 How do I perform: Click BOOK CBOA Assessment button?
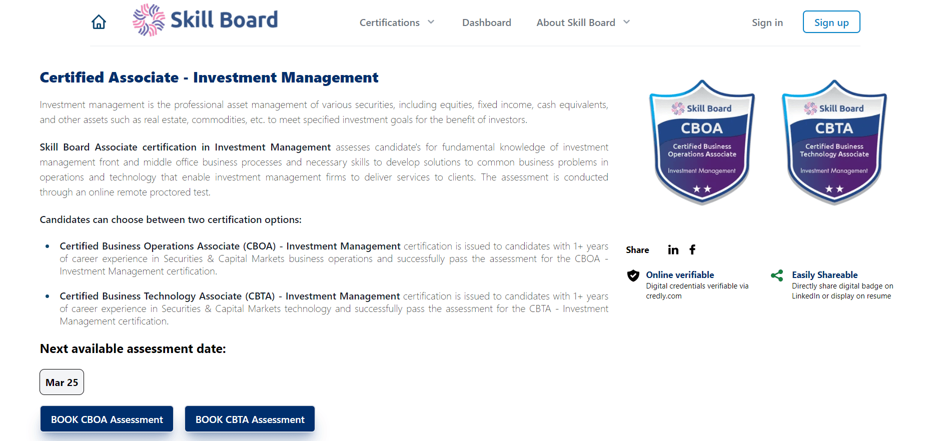point(107,419)
